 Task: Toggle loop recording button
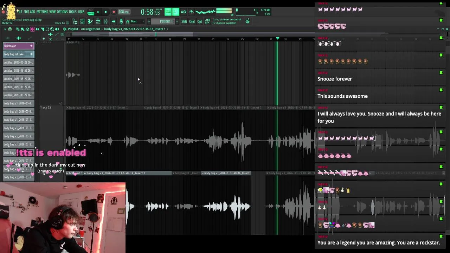tap(184, 12)
